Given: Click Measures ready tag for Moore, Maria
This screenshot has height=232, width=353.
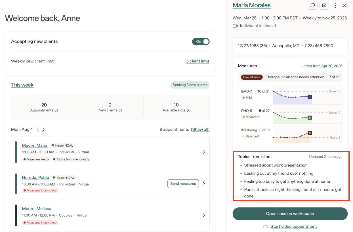Looking at the screenshot, I should click(x=36, y=159).
